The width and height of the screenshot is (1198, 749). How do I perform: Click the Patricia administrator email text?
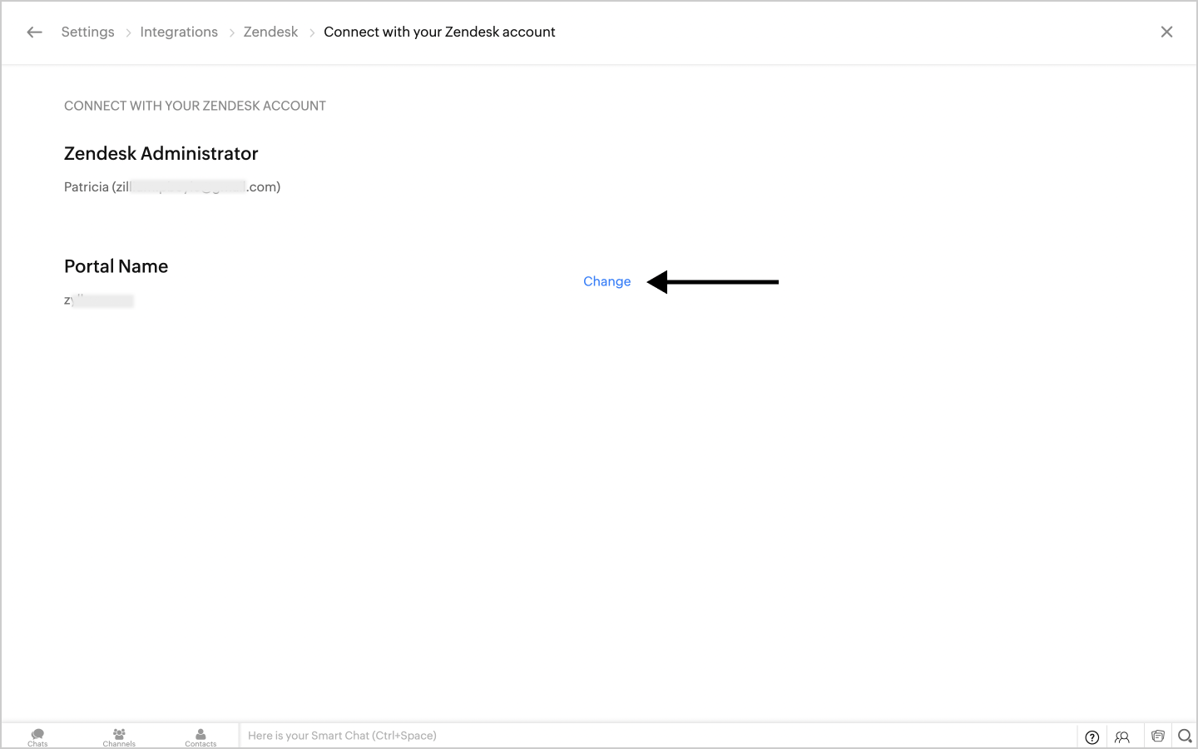pyautogui.click(x=172, y=187)
